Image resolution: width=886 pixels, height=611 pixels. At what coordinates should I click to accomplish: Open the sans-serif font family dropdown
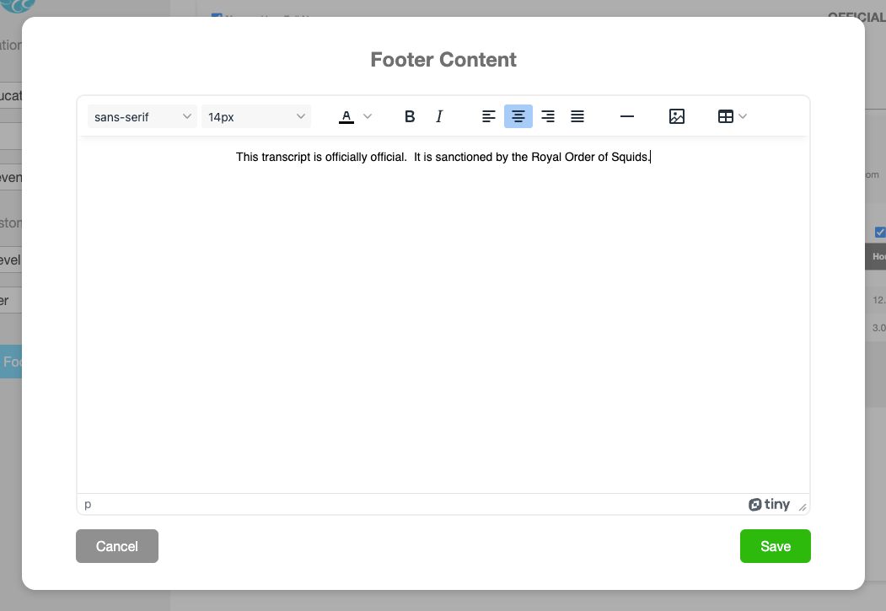point(142,116)
